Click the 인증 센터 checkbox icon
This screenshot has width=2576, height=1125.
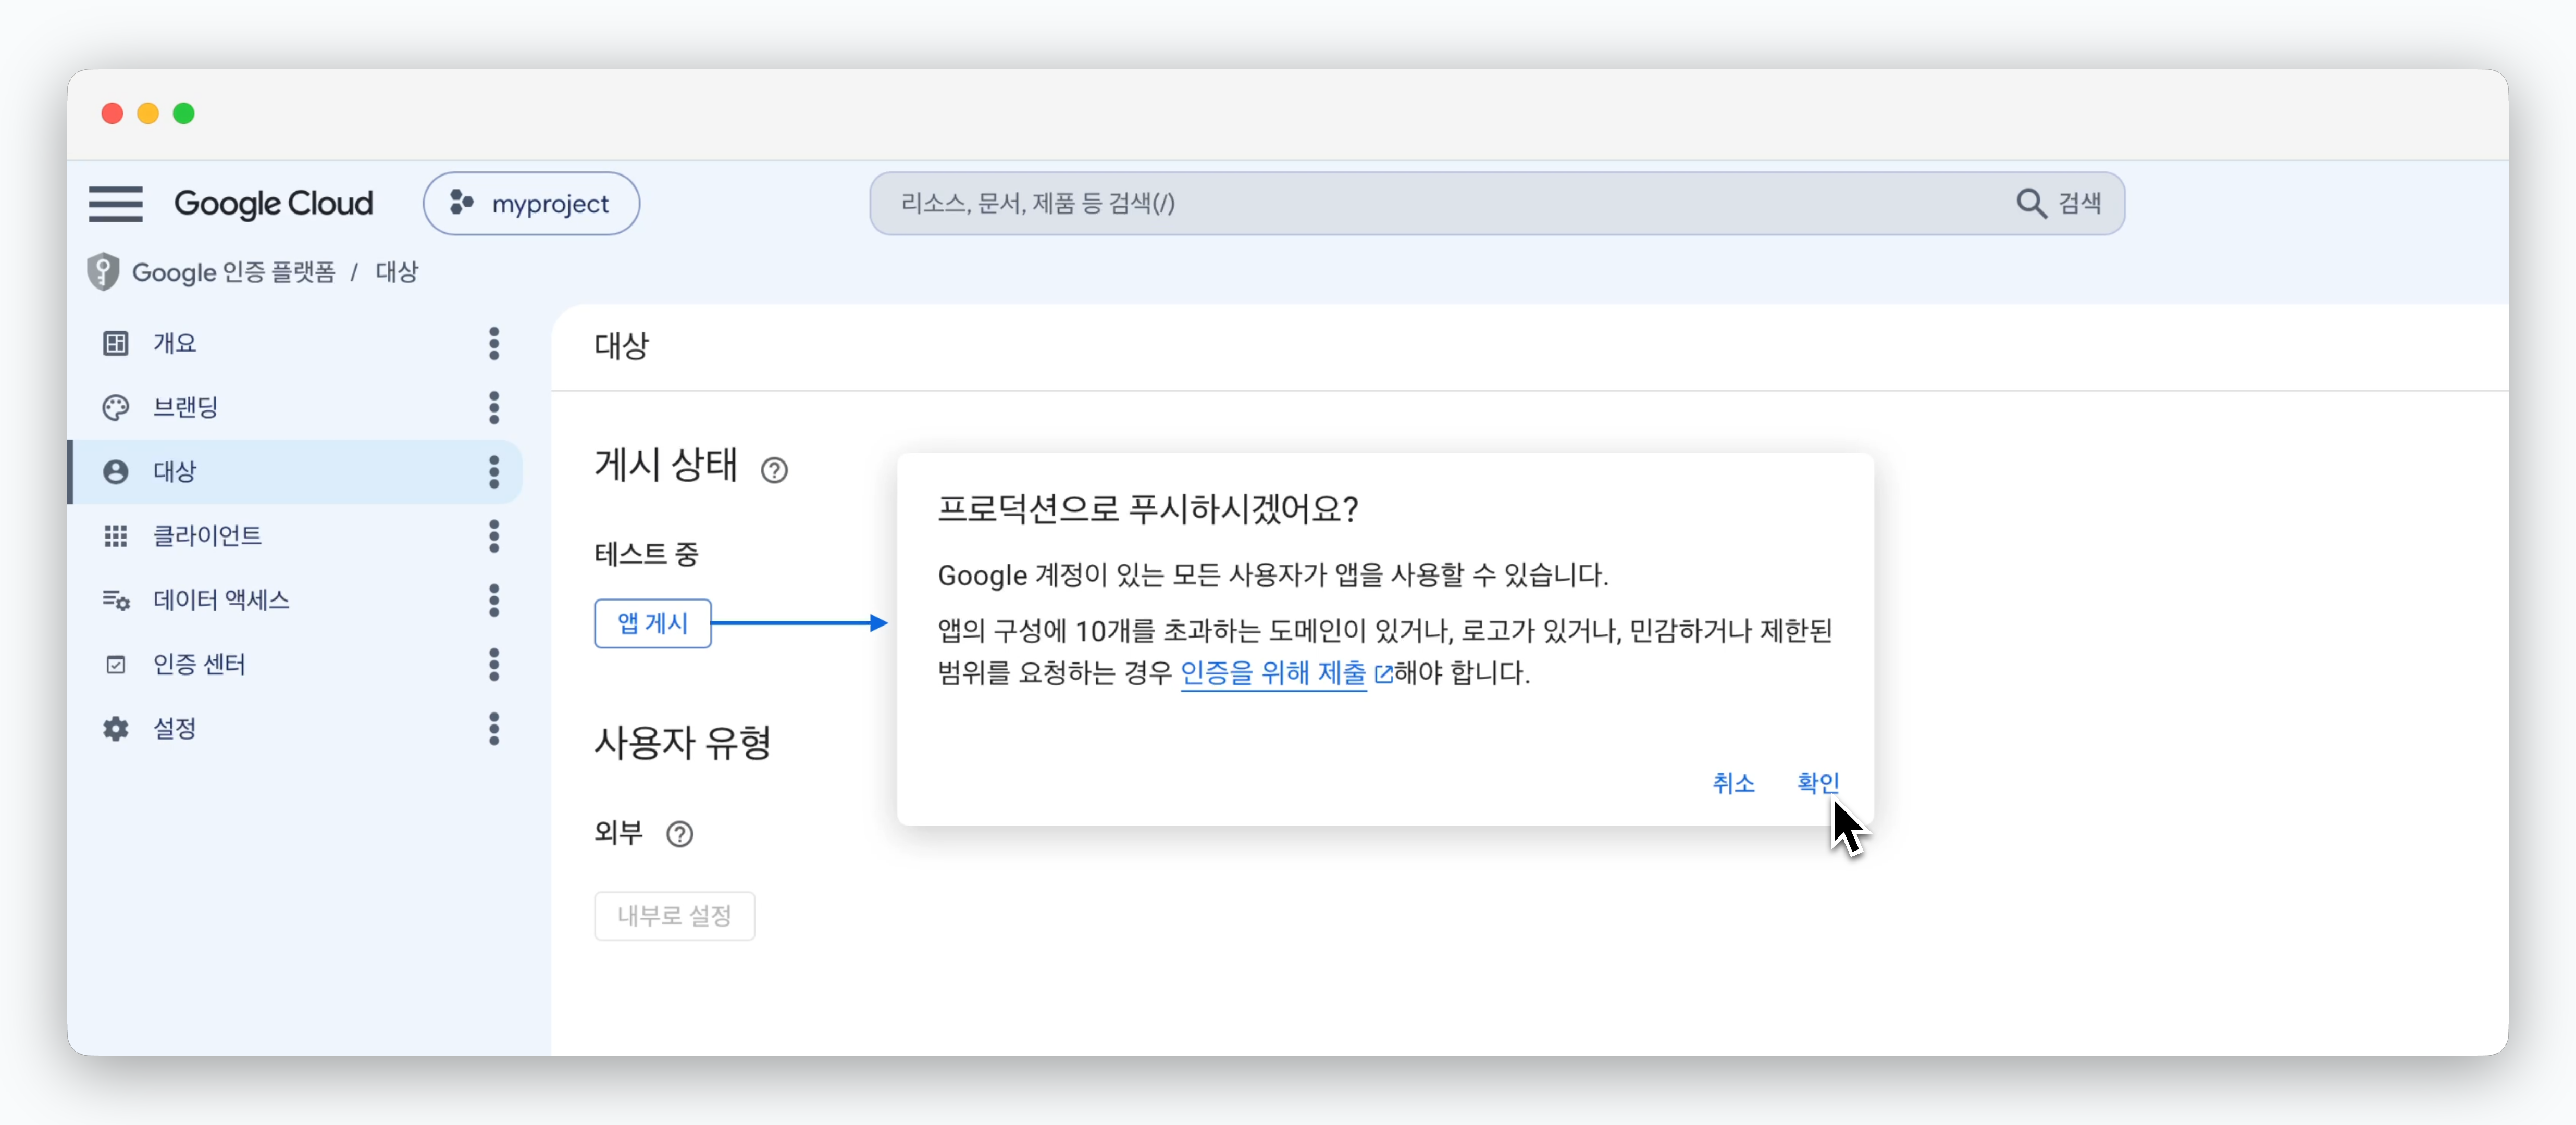click(116, 665)
